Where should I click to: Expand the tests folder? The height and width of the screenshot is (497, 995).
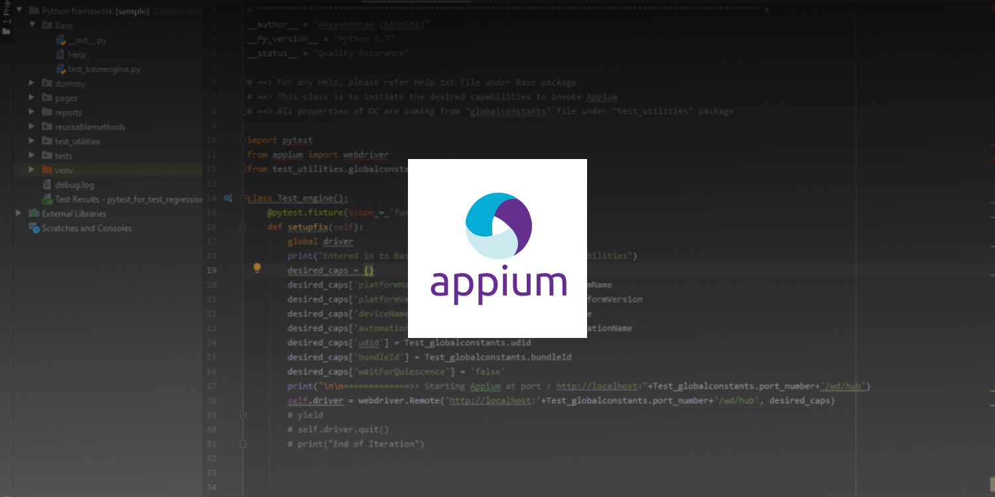(x=32, y=156)
